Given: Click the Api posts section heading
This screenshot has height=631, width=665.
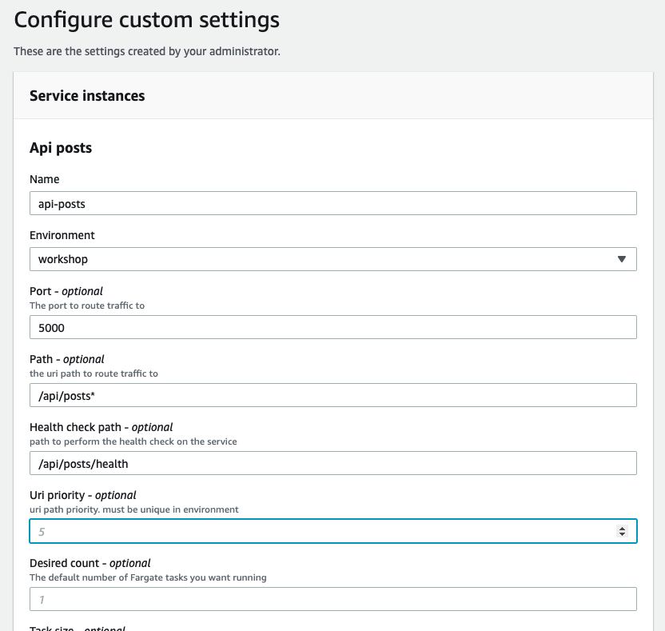Looking at the screenshot, I should [x=61, y=148].
